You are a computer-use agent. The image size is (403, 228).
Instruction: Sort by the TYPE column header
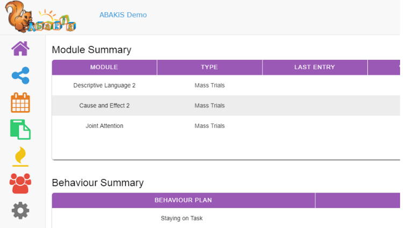coord(209,68)
